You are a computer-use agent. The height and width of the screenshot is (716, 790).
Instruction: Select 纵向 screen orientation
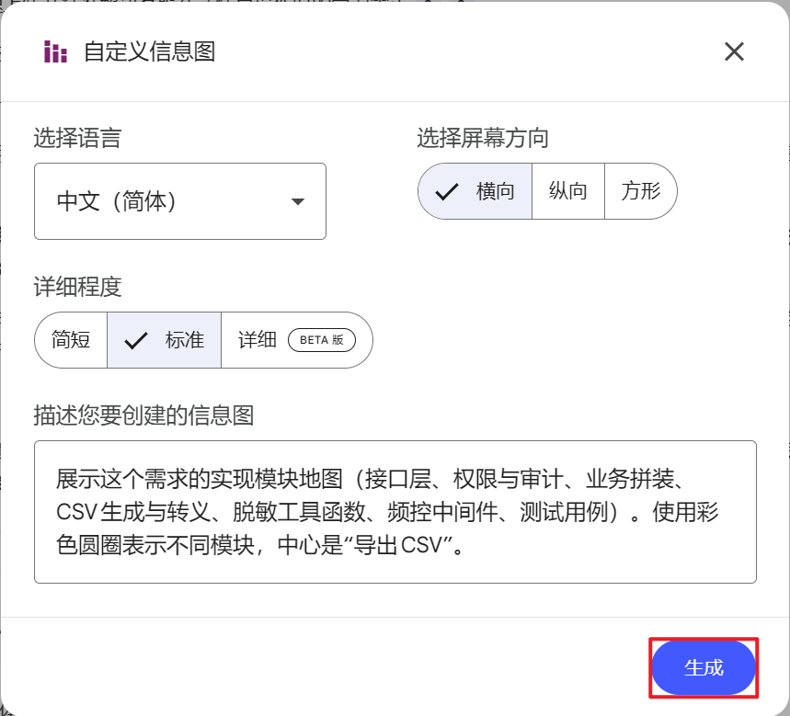(567, 191)
